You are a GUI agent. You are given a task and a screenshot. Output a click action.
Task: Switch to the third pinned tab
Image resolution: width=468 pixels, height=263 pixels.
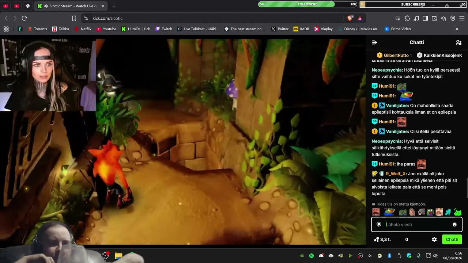click(28, 6)
